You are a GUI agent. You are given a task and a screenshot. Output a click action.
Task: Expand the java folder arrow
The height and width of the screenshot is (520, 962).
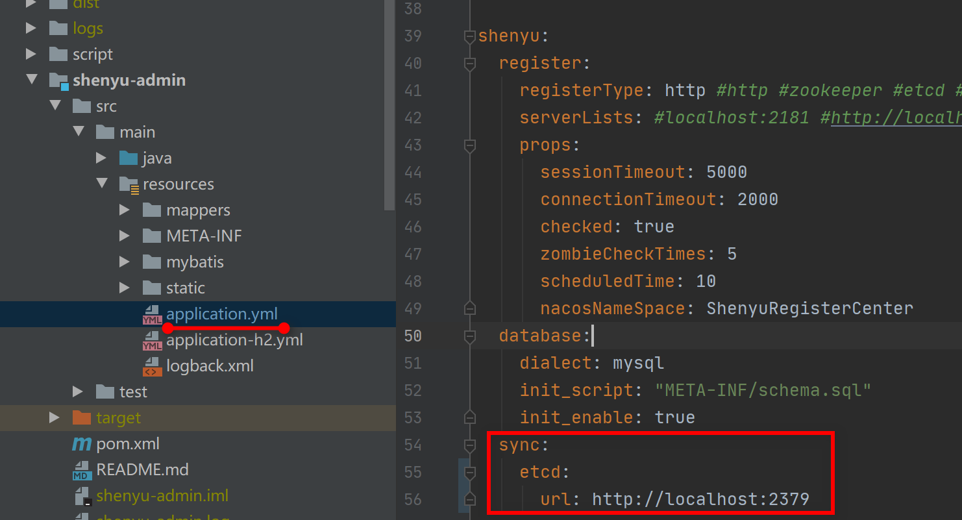101,158
